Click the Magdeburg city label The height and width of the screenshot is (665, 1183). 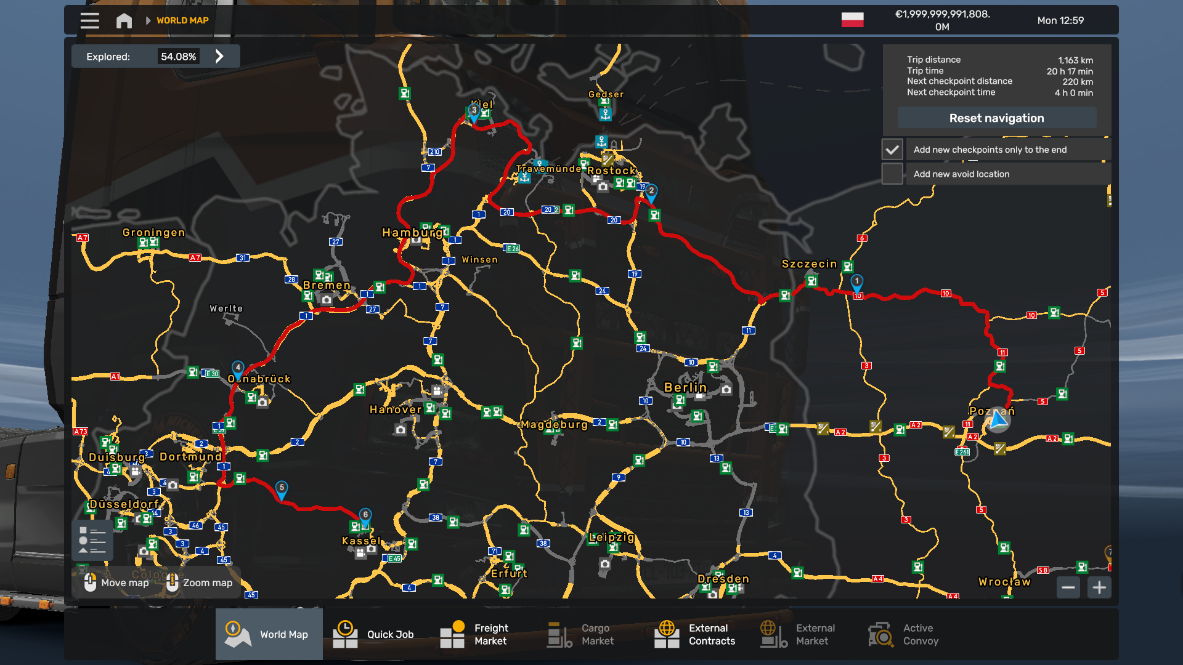pos(555,424)
